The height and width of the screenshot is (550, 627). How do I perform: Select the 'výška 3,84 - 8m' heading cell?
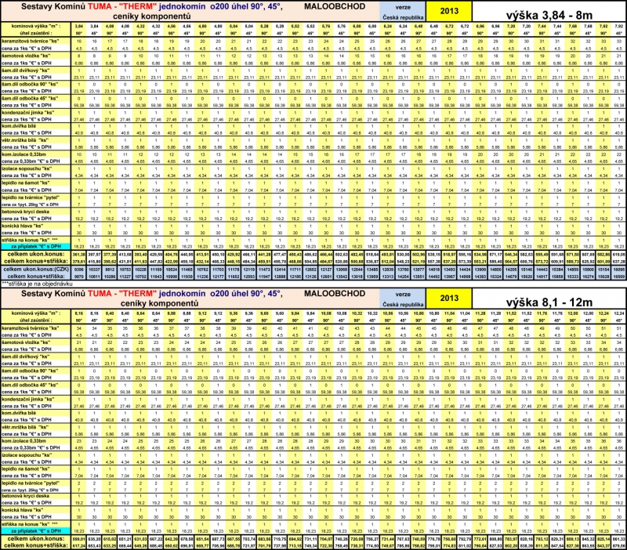(549, 12)
